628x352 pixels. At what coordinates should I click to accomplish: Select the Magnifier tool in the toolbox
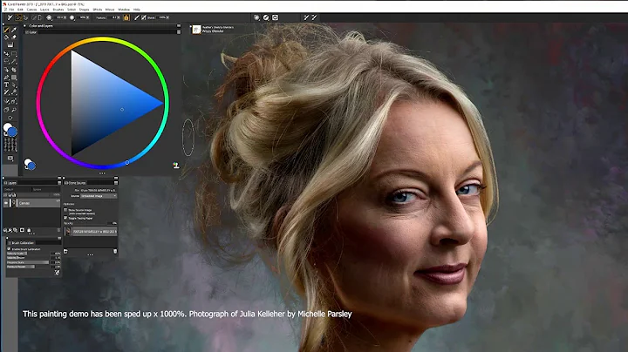click(14, 109)
